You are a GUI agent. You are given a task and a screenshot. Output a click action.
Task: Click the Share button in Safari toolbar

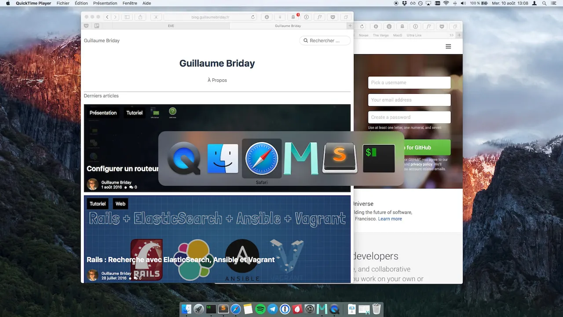(140, 17)
